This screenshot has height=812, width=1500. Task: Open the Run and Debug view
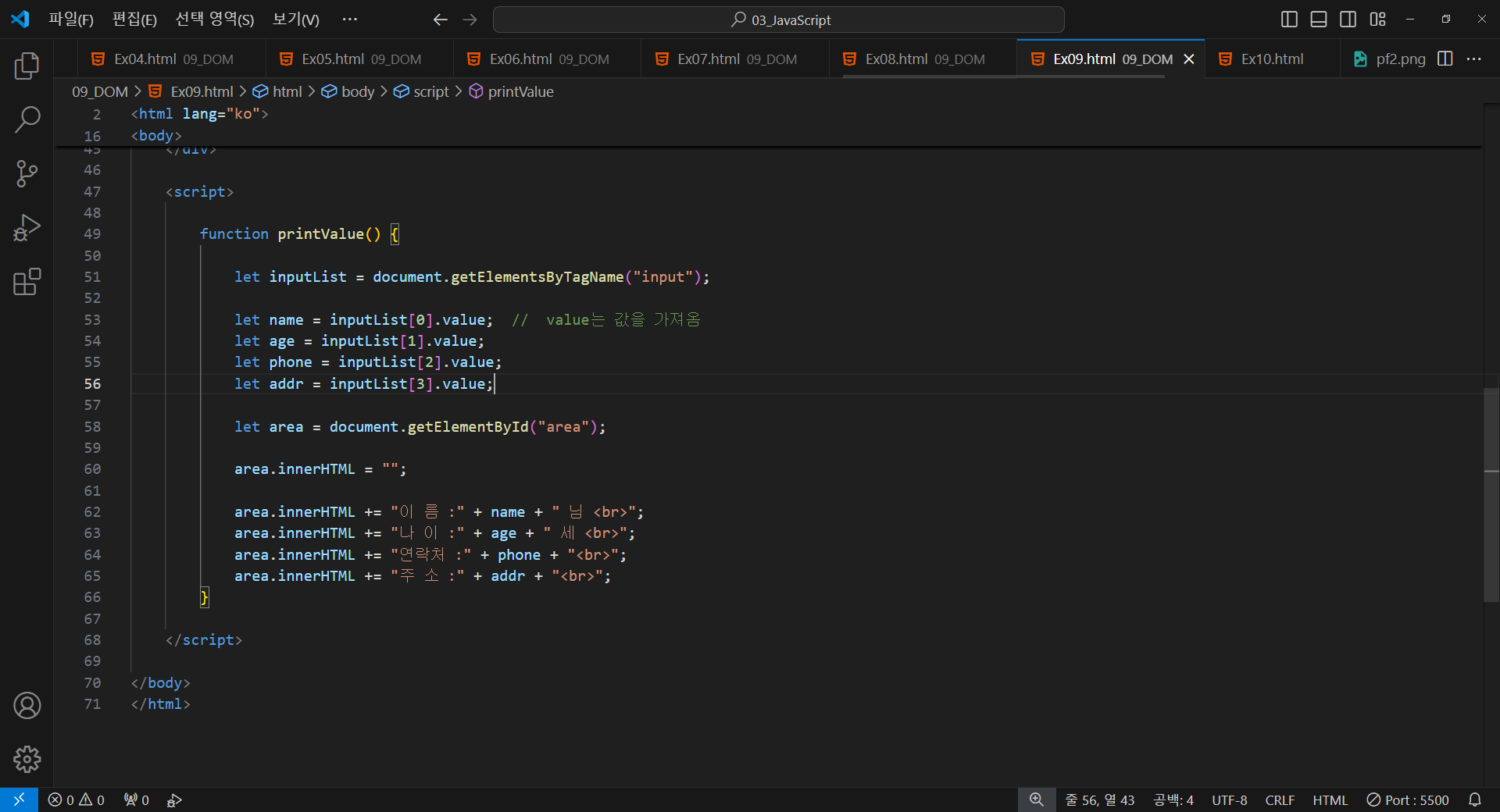tap(27, 227)
